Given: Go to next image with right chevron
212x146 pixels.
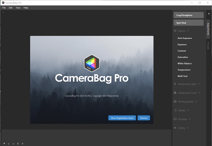Looking at the screenshot, I should pyautogui.click(x=13, y=144).
